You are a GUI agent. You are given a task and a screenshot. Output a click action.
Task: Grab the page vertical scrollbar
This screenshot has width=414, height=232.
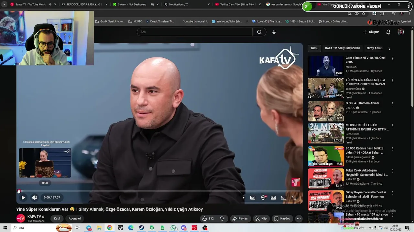coord(412,68)
